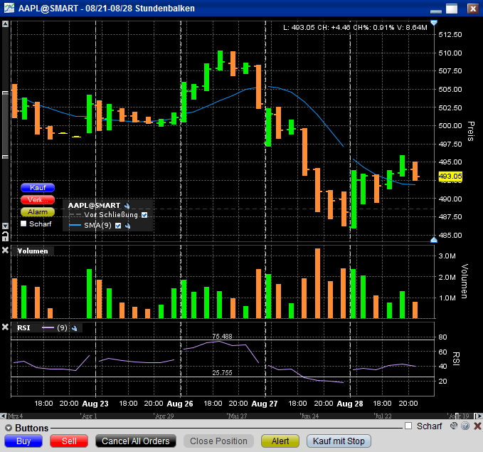Viewport: 483px width, 452px height.
Task: Click the Preis axis title
Action: (471, 132)
